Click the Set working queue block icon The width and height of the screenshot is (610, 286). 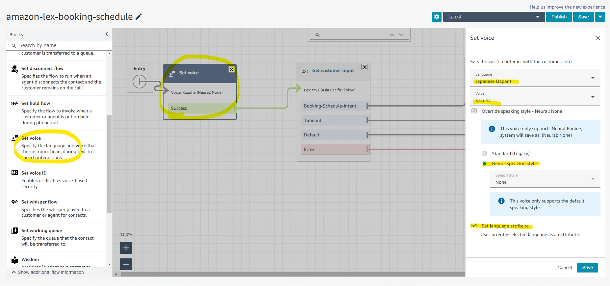click(x=15, y=231)
